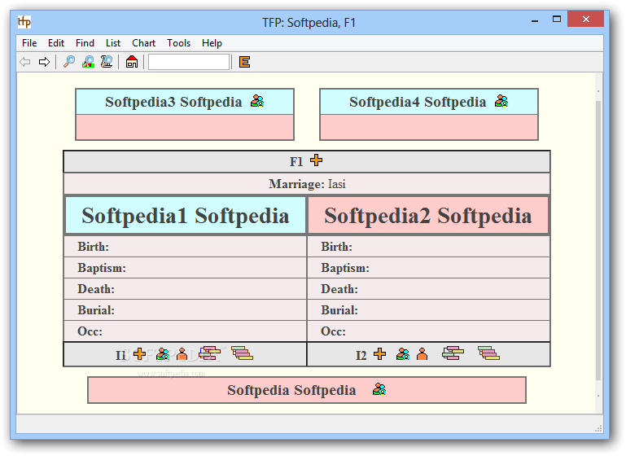Click the magnifier-over-scroll find icon
626x456 pixels.
tap(107, 62)
